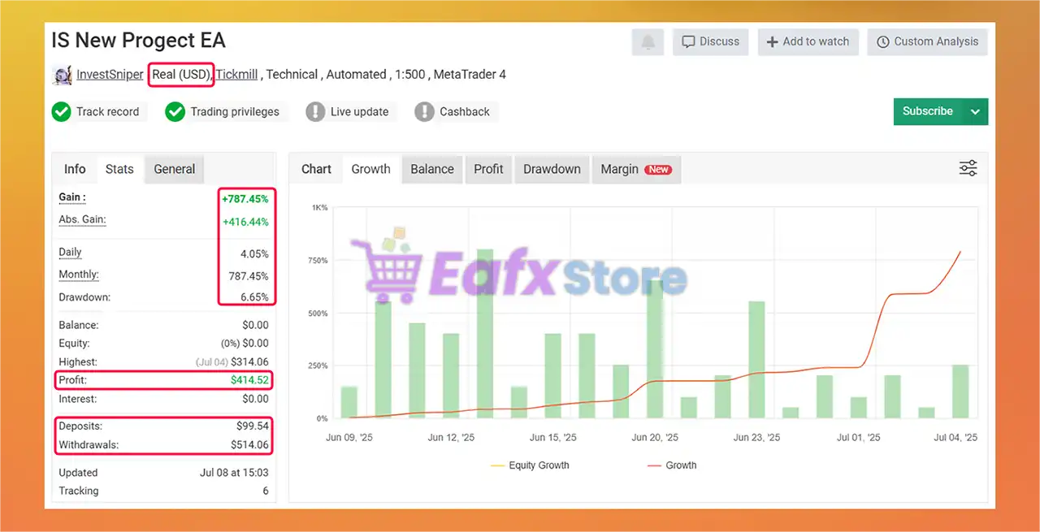Click the IS New Progect EA title
Image resolution: width=1040 pixels, height=532 pixels.
138,40
